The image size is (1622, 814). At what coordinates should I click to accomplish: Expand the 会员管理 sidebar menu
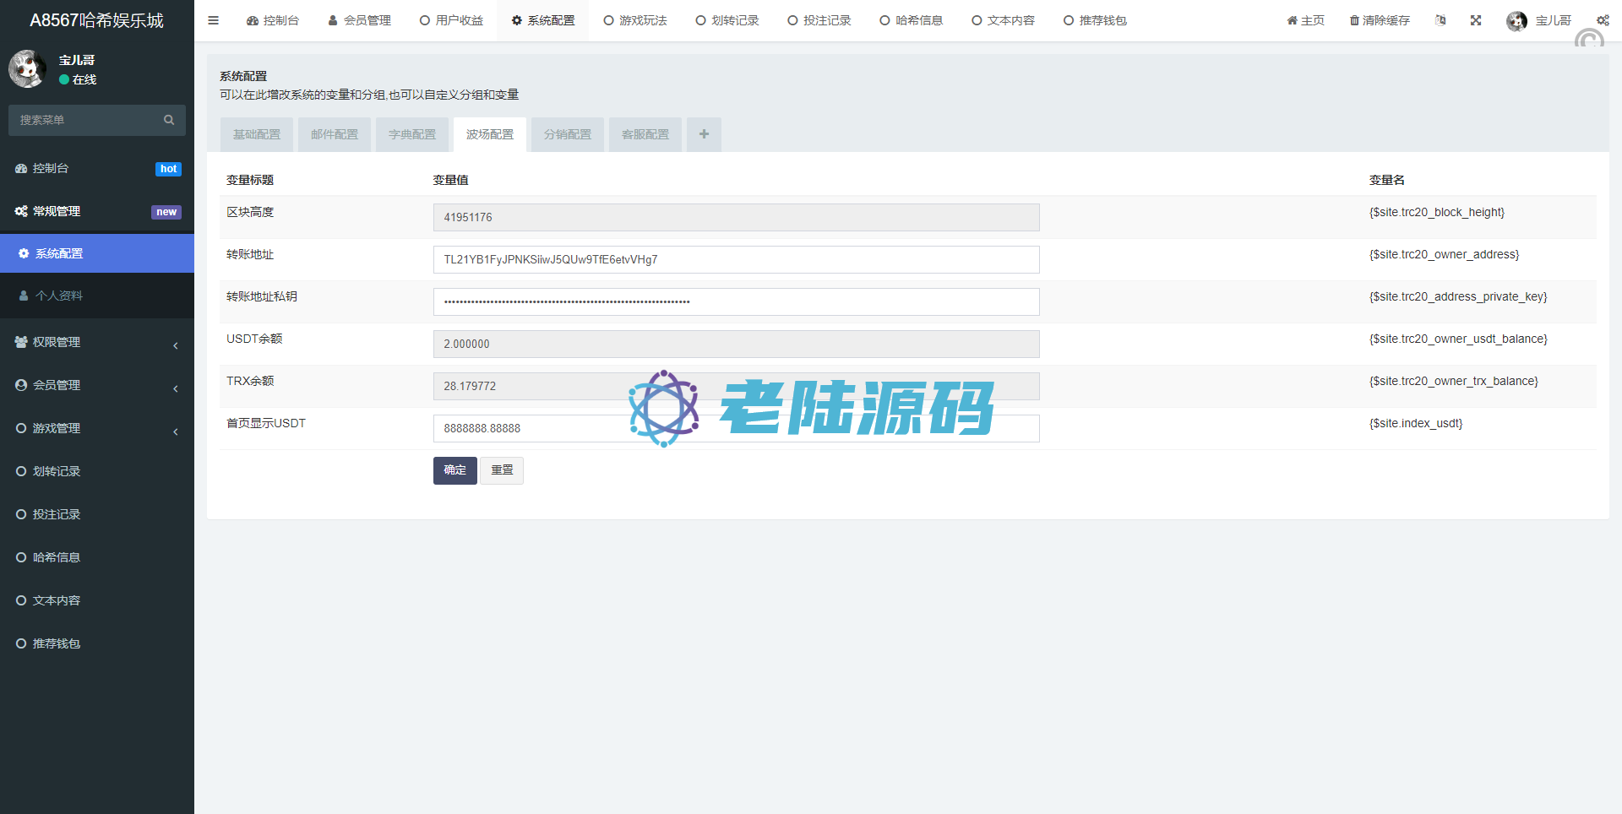click(97, 385)
